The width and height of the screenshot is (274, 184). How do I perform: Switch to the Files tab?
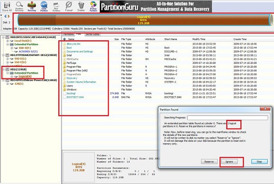(79, 34)
